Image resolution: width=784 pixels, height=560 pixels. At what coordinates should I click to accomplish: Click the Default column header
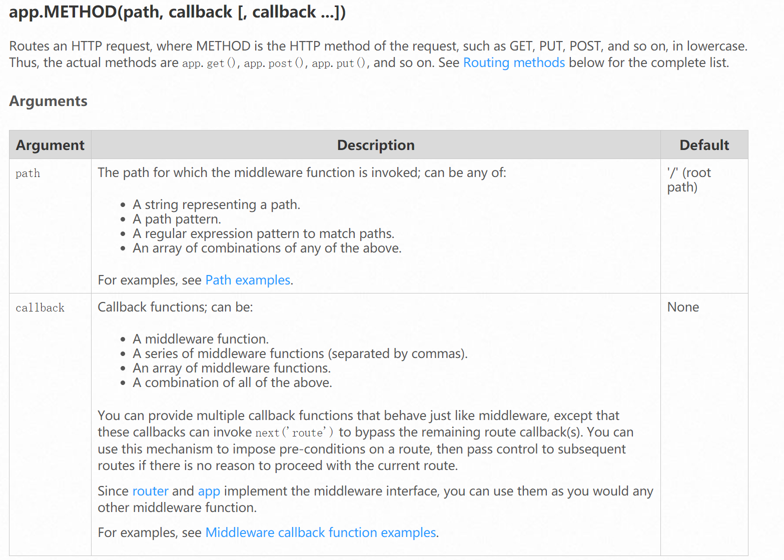704,145
